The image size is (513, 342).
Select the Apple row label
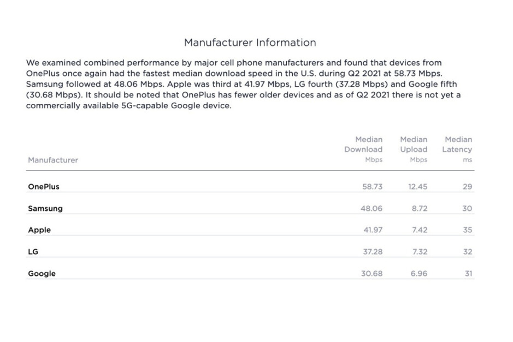(x=39, y=230)
